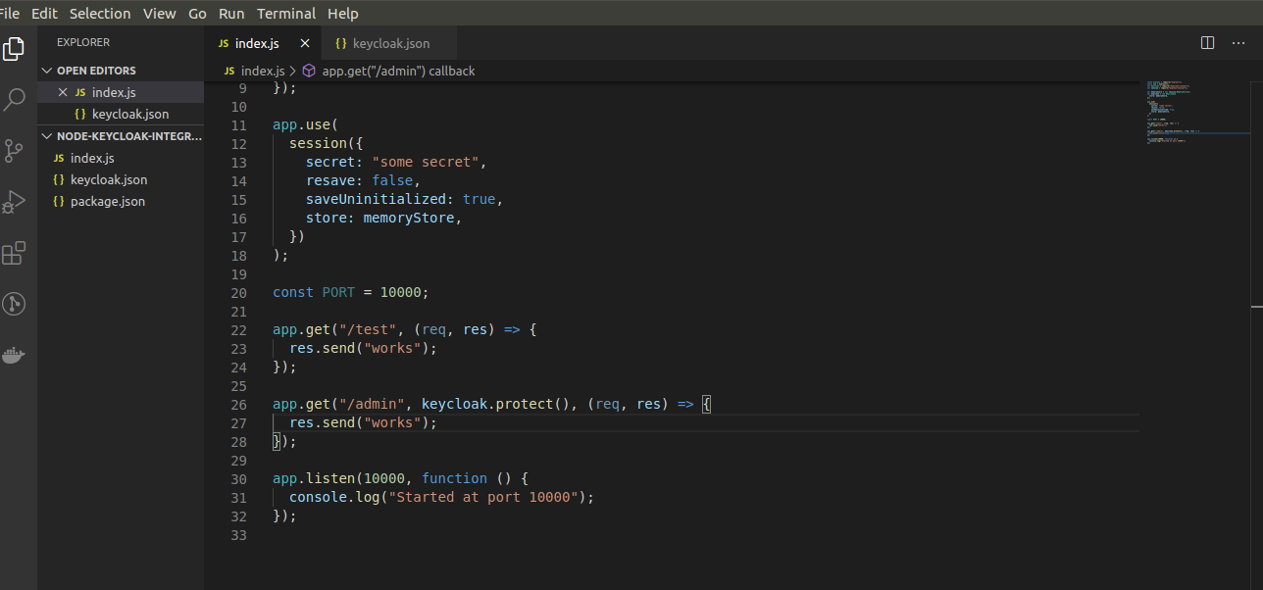The height and width of the screenshot is (590, 1263).
Task: Open the editor actions menu with ellipsis icon
Action: point(1238,43)
